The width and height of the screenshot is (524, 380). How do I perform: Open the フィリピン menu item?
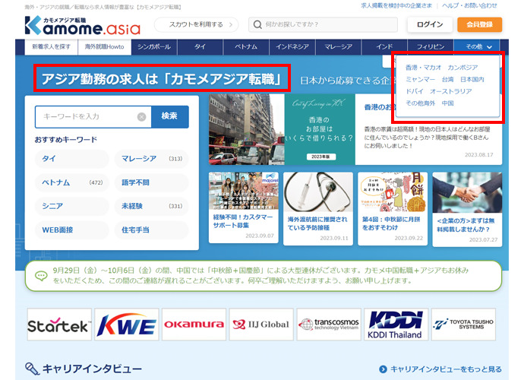tap(431, 47)
